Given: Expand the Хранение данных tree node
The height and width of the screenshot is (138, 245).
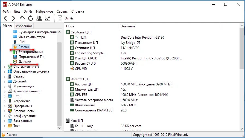Looking at the screenshot, I should pos(4,91).
